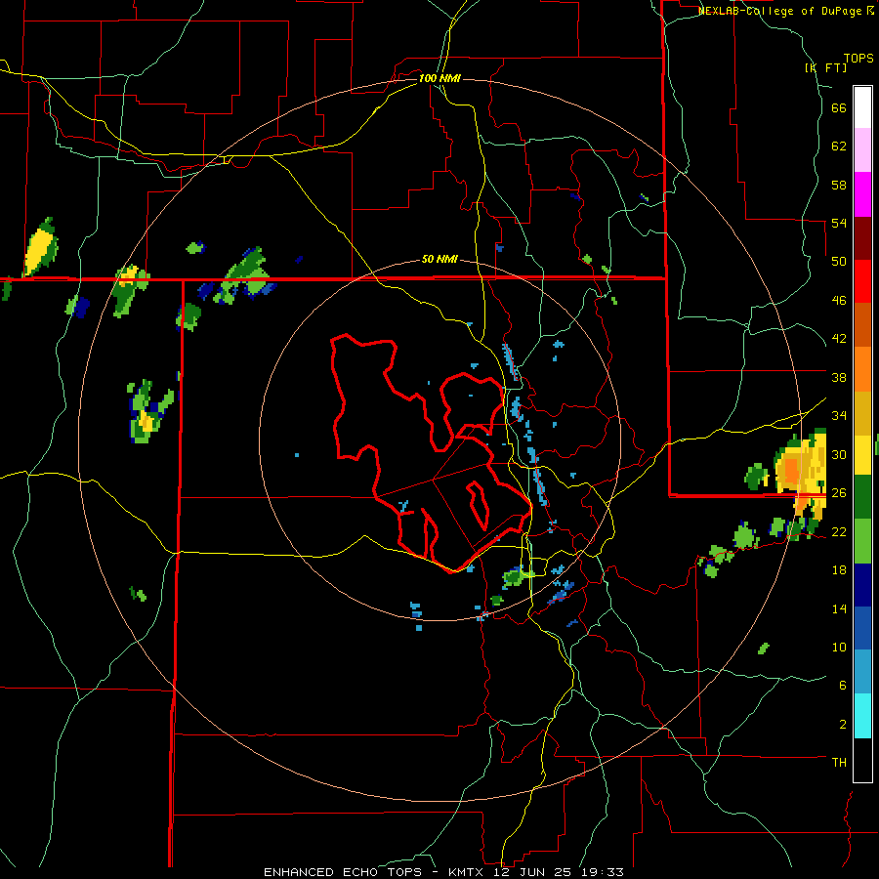Click the "38" scale value
This screenshot has width=879, height=879.
[x=839, y=377]
